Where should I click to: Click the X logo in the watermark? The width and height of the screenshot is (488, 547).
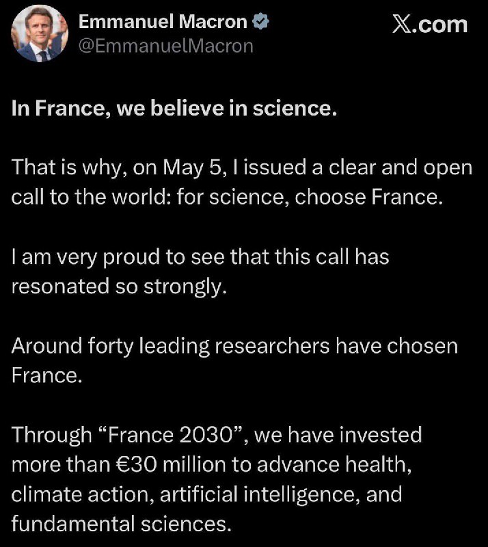pos(406,25)
